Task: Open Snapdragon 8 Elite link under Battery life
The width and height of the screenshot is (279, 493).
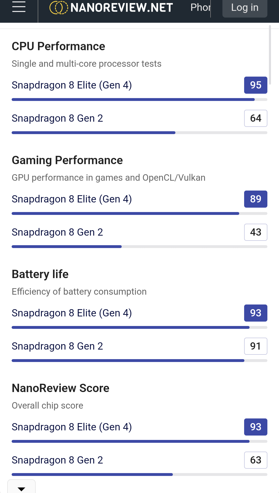Action: point(72,313)
